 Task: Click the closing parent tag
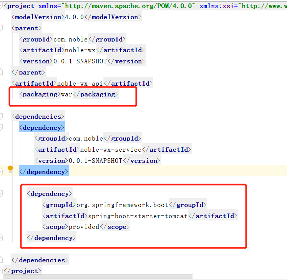pyautogui.click(x=28, y=73)
